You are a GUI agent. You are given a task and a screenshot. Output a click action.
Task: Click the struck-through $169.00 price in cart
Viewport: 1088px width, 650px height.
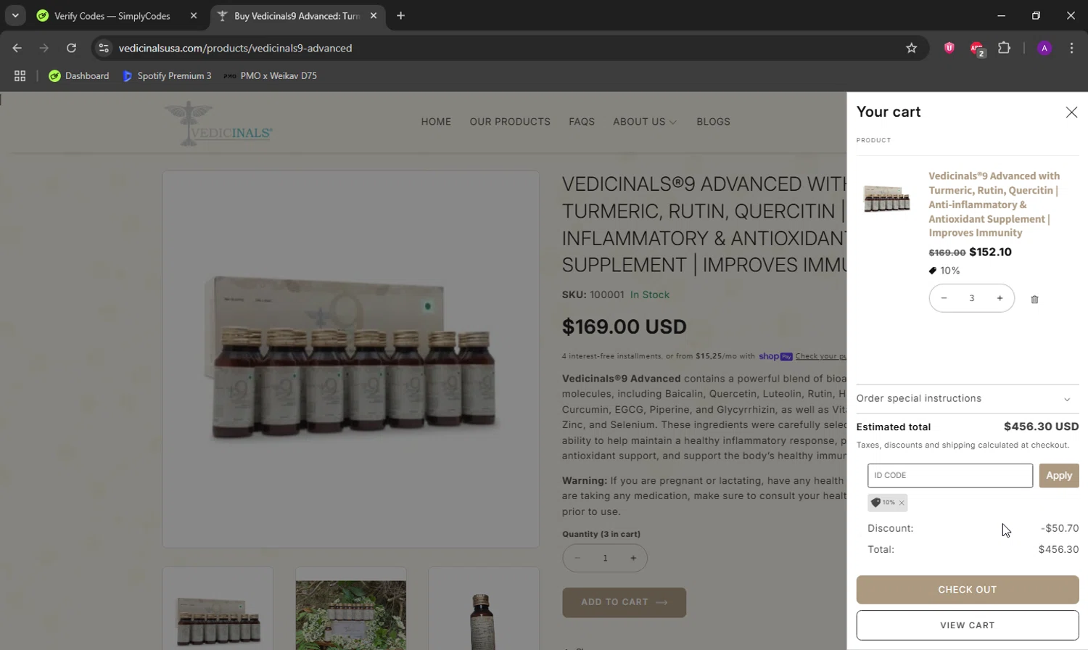[947, 252]
